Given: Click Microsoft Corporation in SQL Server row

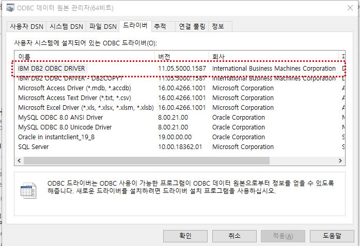Looking at the screenshot, I should point(243,147).
